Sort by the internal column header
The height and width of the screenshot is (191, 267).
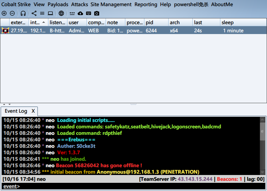point(38,22)
